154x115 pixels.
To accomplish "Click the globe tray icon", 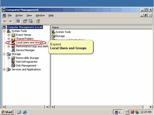I will click(x=137, y=112).
